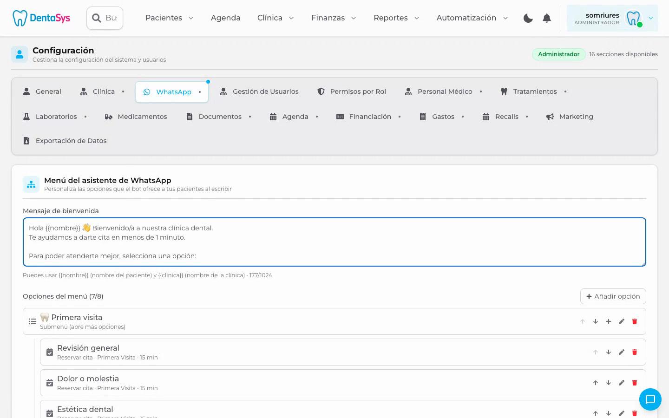This screenshot has height=418, width=669.
Task: Select the Marketing tab
Action: point(570,117)
